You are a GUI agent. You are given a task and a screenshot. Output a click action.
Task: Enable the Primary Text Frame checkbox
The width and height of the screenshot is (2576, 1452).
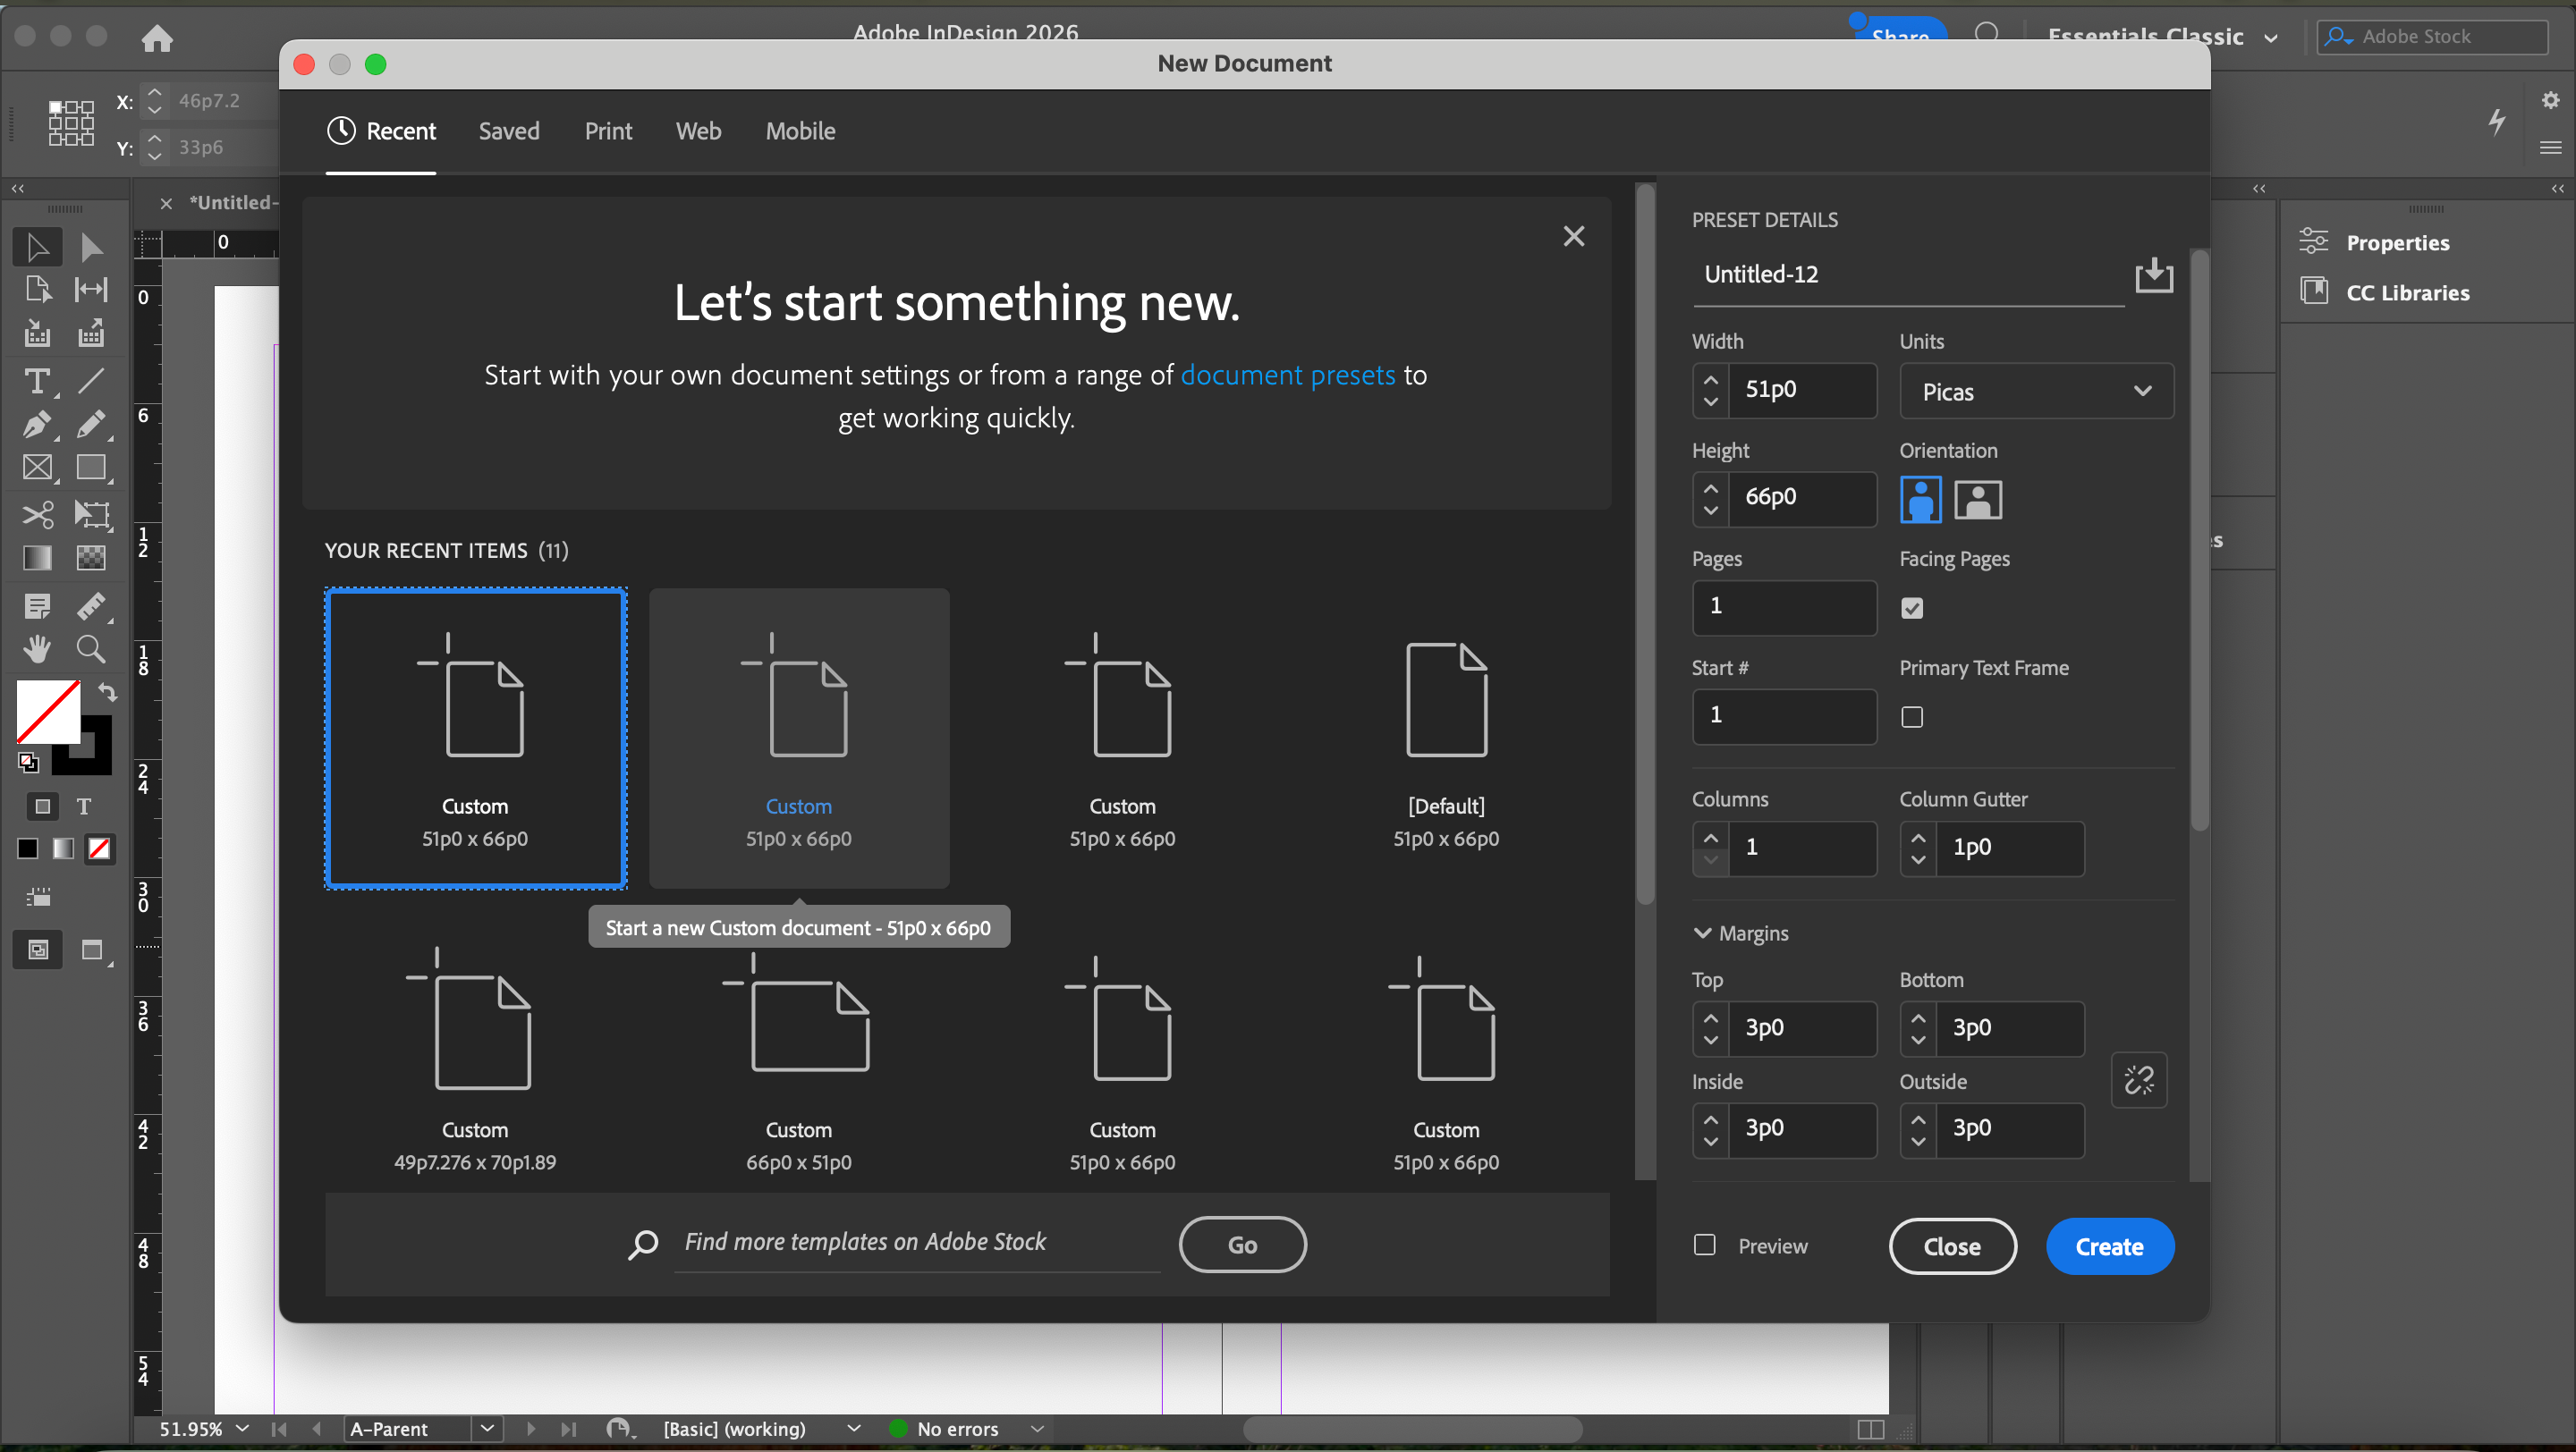1911,716
